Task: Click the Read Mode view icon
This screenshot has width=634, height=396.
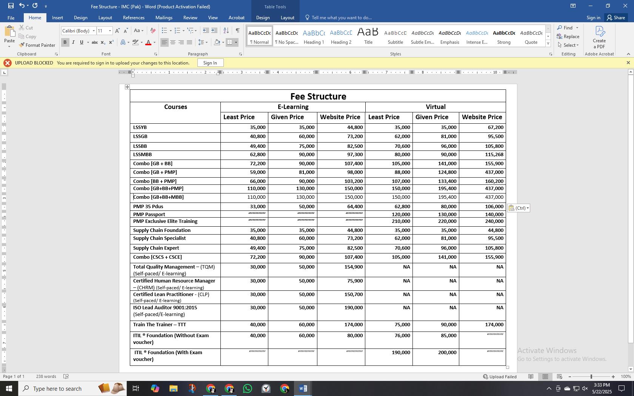Action: pos(531,376)
